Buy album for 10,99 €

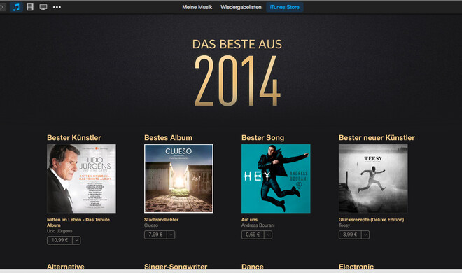tap(59, 240)
